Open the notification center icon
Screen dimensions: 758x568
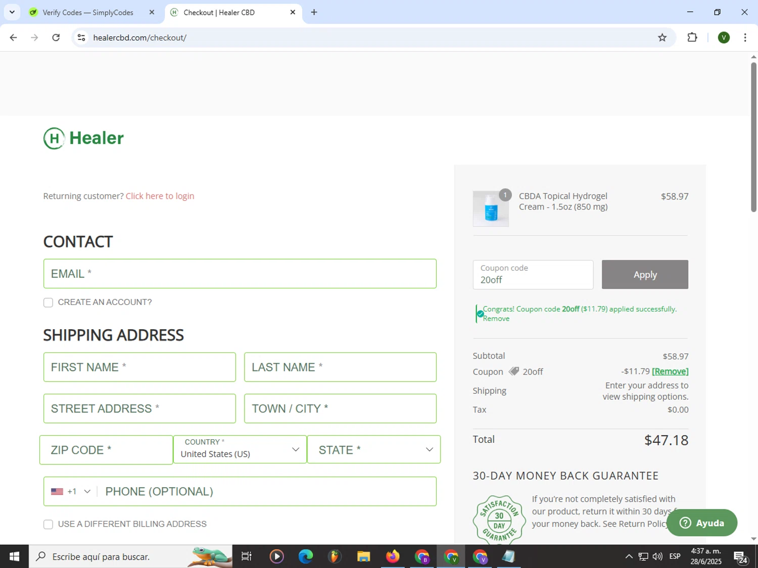pyautogui.click(x=741, y=557)
